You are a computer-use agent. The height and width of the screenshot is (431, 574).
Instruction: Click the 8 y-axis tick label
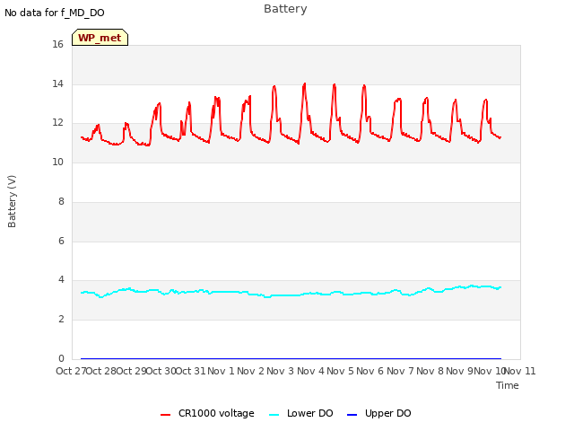coord(61,201)
